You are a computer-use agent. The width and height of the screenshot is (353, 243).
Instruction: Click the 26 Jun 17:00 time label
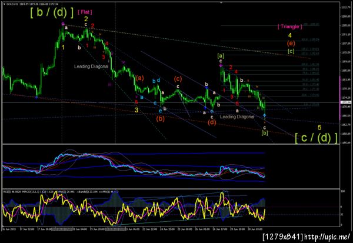(221, 229)
